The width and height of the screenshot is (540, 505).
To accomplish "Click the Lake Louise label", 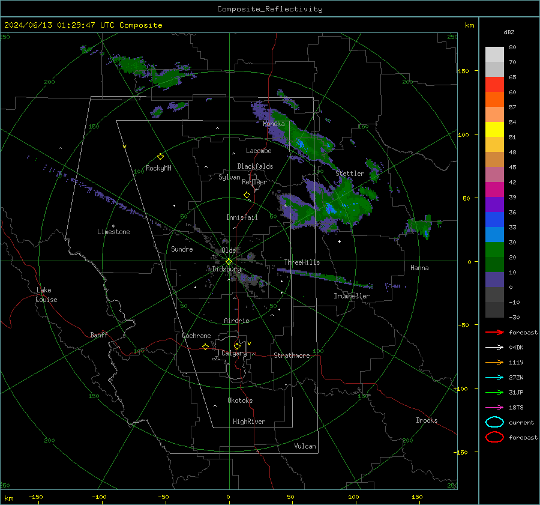I will point(46,295).
